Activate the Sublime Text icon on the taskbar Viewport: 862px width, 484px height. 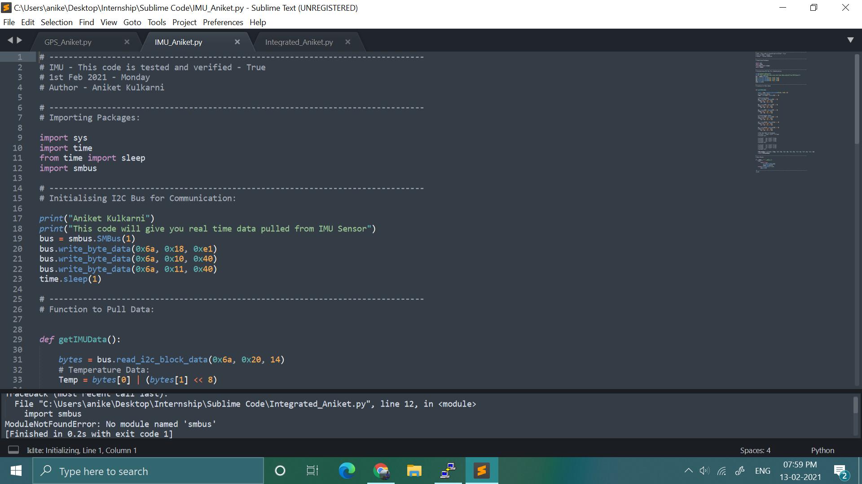tap(481, 471)
